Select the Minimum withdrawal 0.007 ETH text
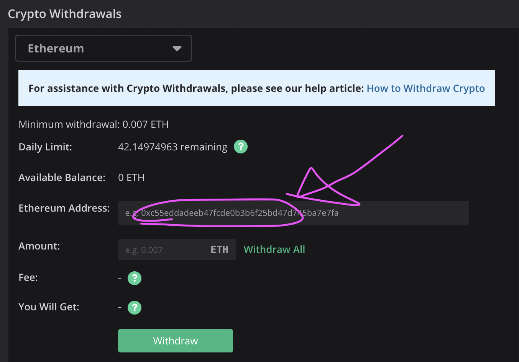The height and width of the screenshot is (362, 519). 94,124
